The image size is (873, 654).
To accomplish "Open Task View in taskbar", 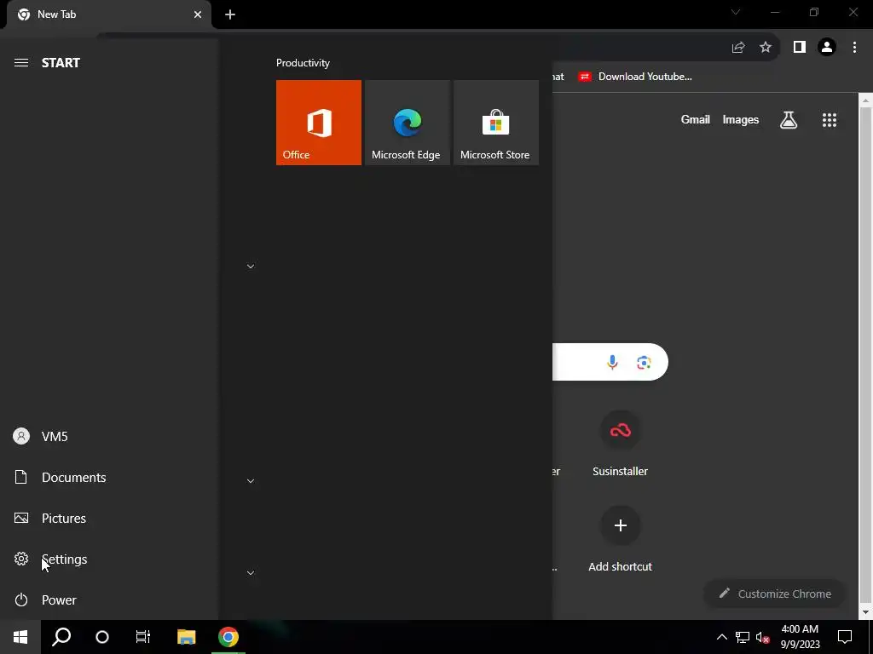I will (143, 637).
